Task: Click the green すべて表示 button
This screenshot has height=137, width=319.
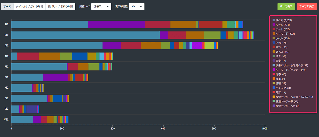Action: click(x=286, y=7)
